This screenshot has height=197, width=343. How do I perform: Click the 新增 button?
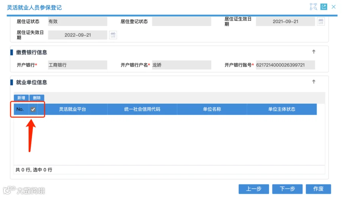point(21,98)
